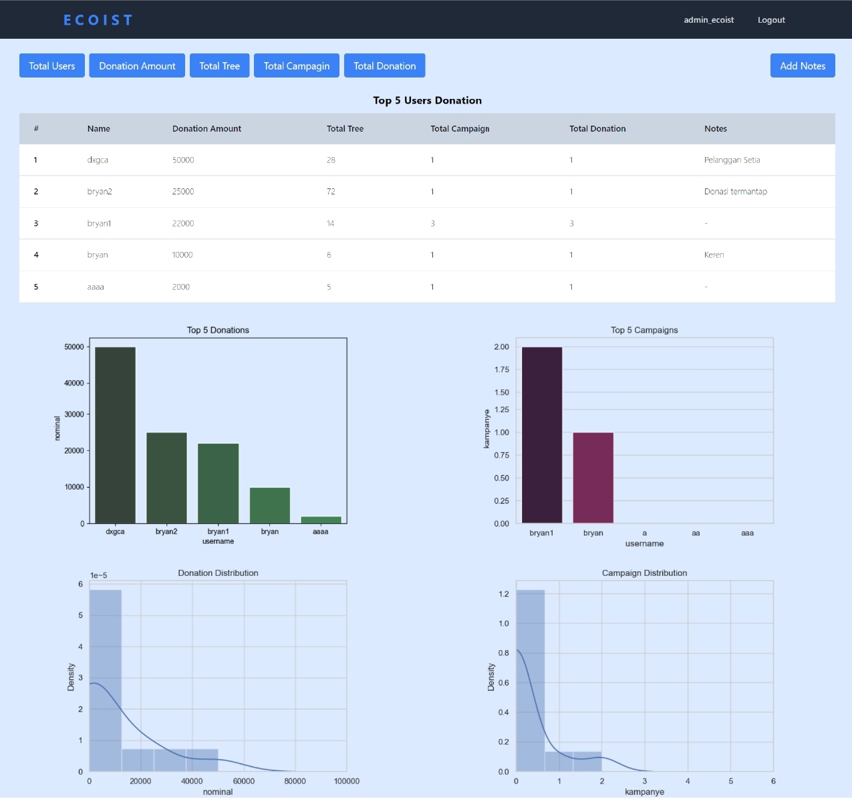Image resolution: width=852 pixels, height=799 pixels.
Task: Click the bryan1 name cell
Action: pos(99,223)
